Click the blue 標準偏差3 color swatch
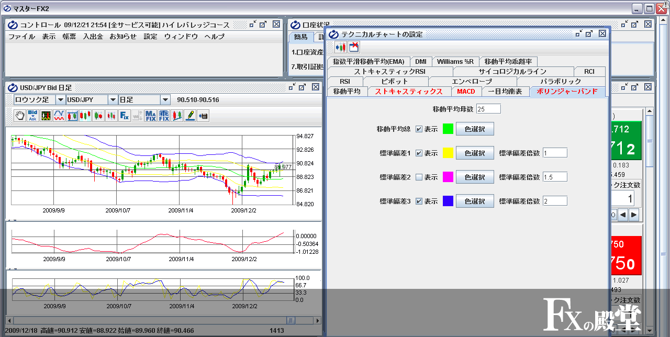This screenshot has width=670, height=337. click(448, 201)
